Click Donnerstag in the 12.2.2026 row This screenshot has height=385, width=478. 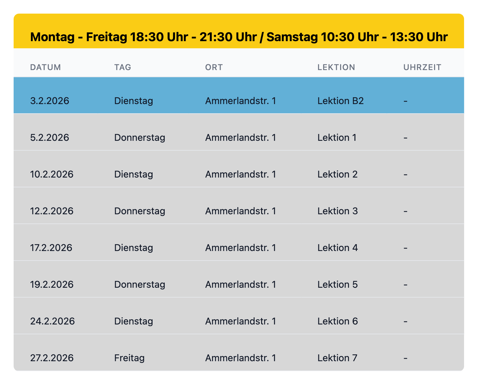[140, 211]
